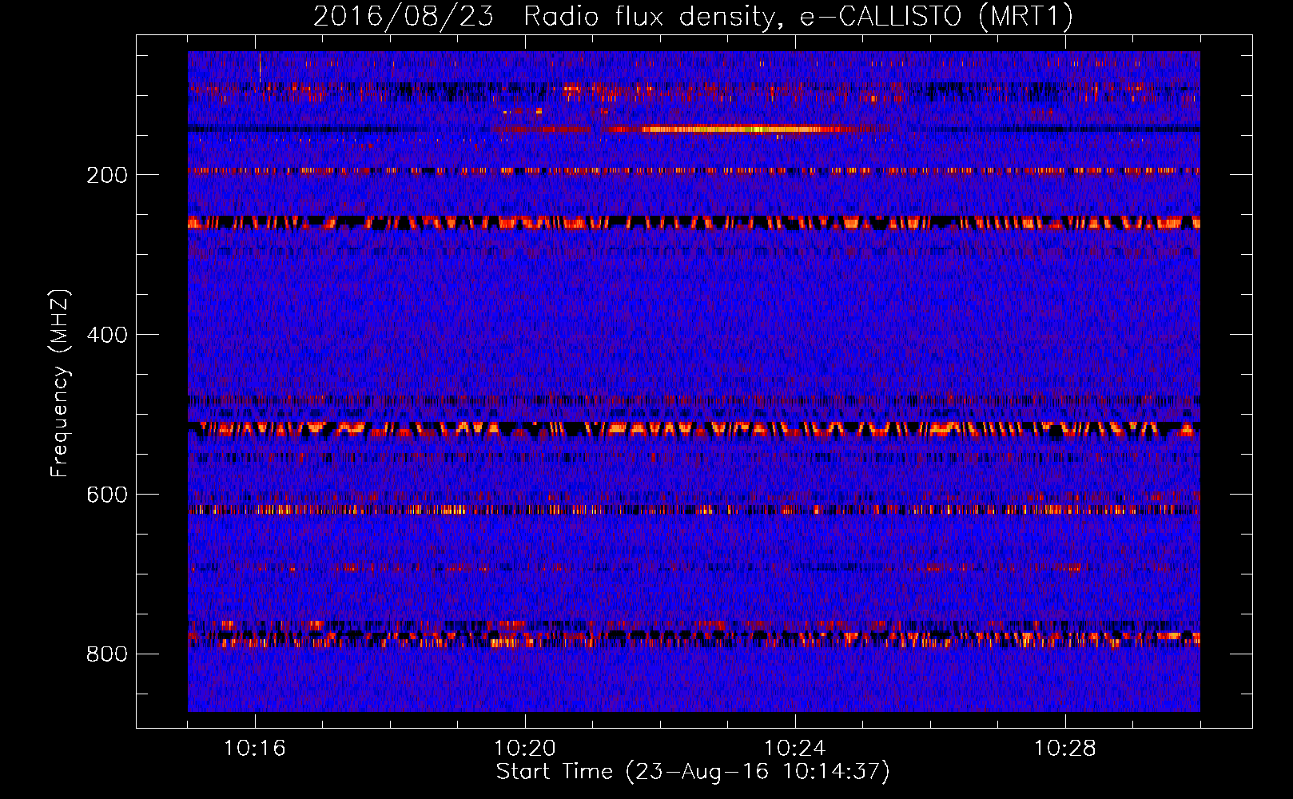The height and width of the screenshot is (799, 1293).
Task: Click the 'Frequency (MHZ)' axis label
Action: click(60, 384)
